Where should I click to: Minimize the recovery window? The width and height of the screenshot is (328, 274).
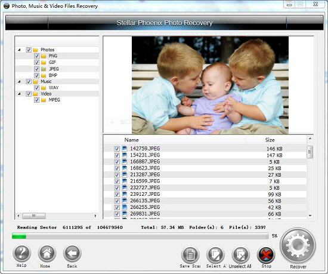point(289,4)
